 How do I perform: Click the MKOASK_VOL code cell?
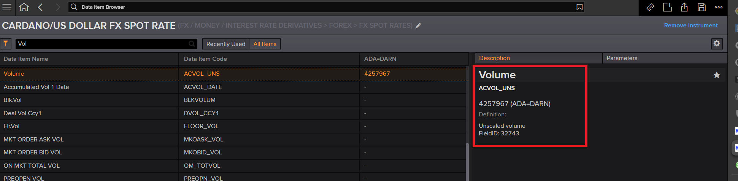(269, 140)
